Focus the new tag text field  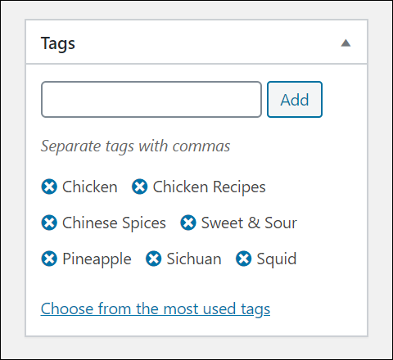151,99
